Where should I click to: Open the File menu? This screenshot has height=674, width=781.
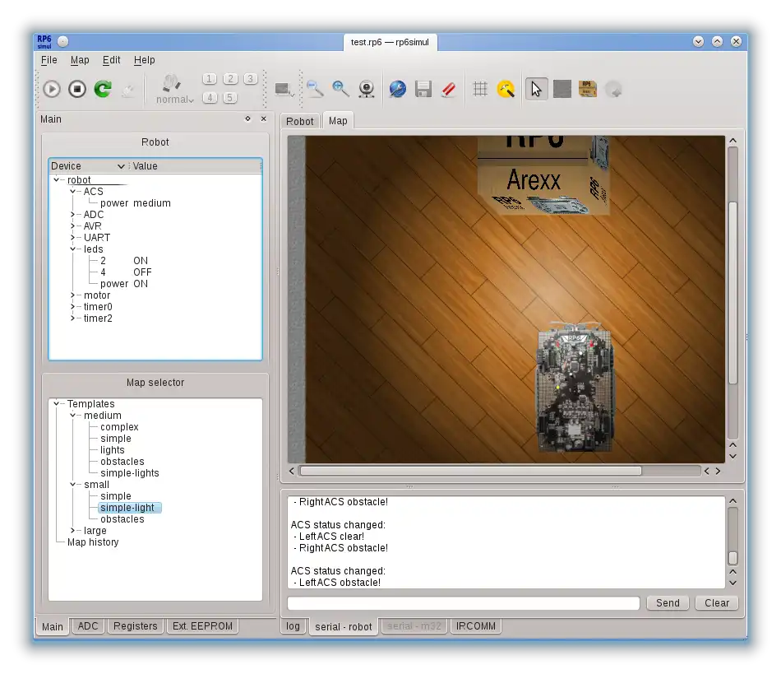(x=49, y=60)
